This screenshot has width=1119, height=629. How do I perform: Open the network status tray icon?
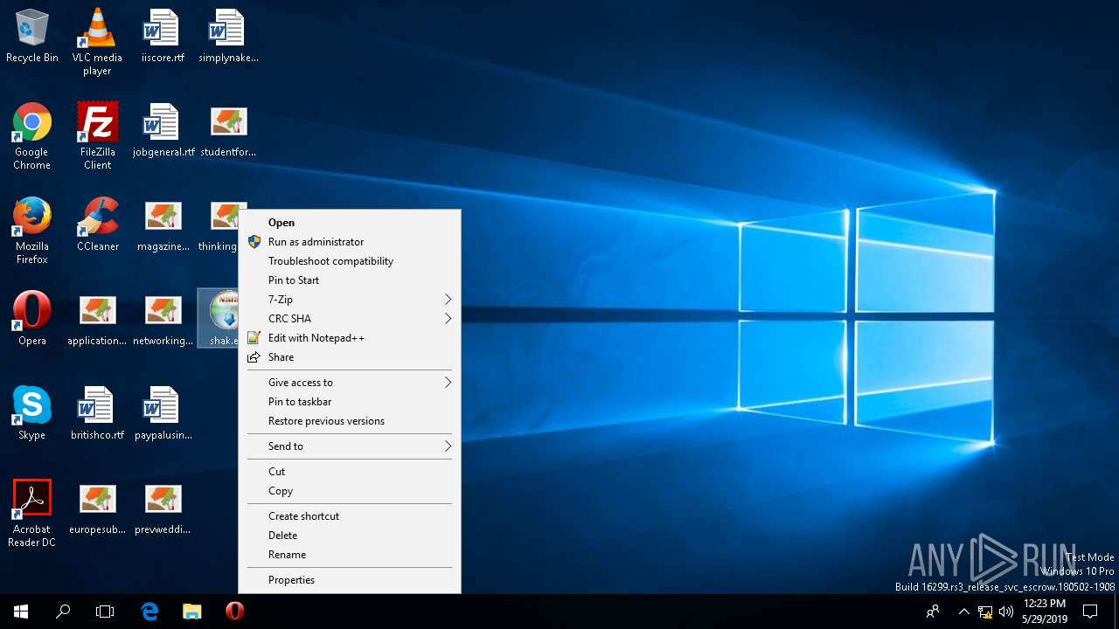point(985,612)
